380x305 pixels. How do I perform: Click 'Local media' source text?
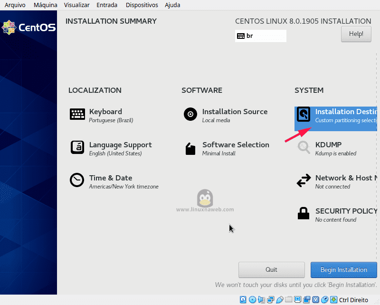click(x=216, y=120)
